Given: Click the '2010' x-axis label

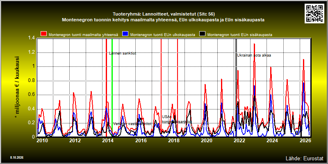Looking at the screenshot, I should [42, 141].
